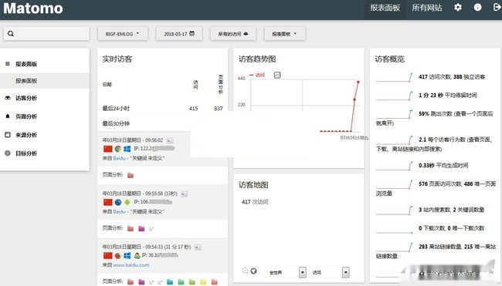Screen dimensions: 502x286
Task: Open 报表面板 in the top navigation
Action: (x=385, y=8)
